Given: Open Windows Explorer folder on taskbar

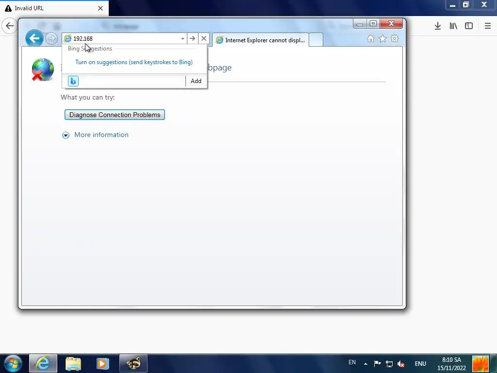Looking at the screenshot, I should click(73, 363).
